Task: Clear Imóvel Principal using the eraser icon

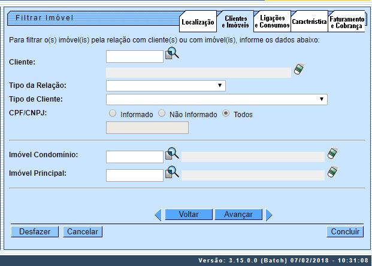Action: pyautogui.click(x=333, y=173)
